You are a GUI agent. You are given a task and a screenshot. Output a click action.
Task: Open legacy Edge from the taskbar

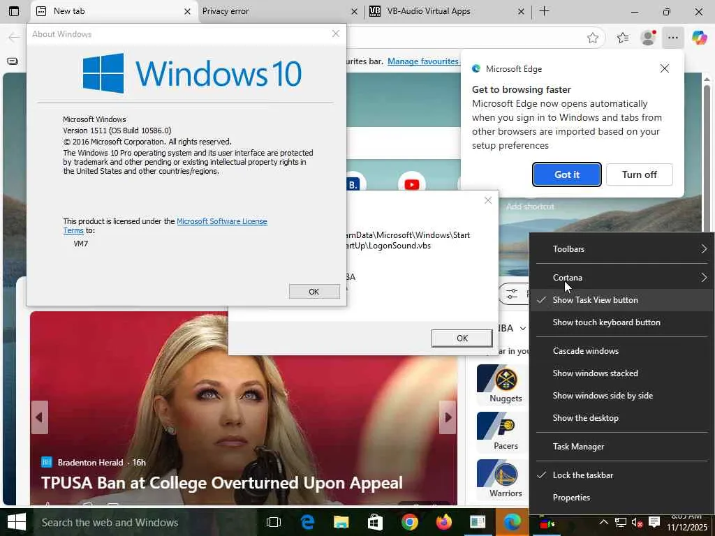[x=308, y=522]
